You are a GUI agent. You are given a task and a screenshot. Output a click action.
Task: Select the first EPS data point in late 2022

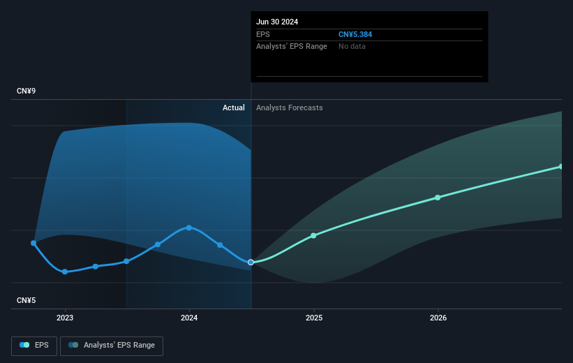click(x=34, y=243)
